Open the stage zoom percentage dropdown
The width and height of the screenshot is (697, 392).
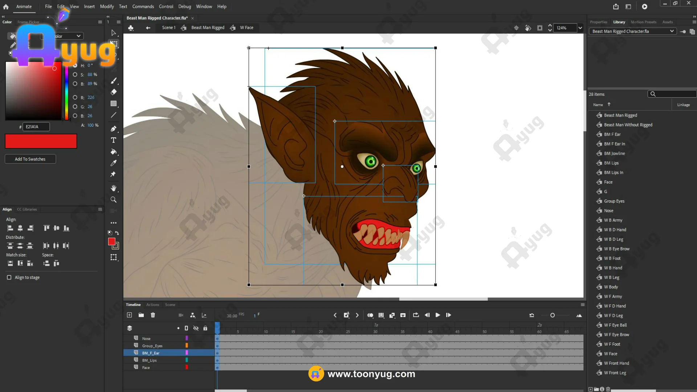click(580, 28)
